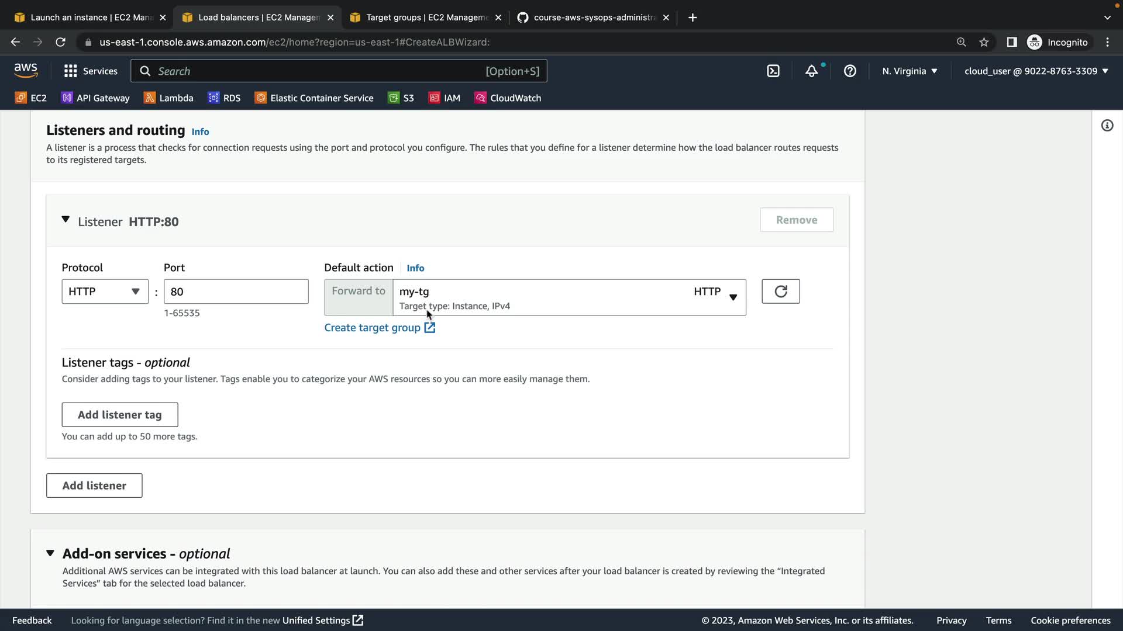
Task: Click the help question mark icon
Action: (850, 71)
